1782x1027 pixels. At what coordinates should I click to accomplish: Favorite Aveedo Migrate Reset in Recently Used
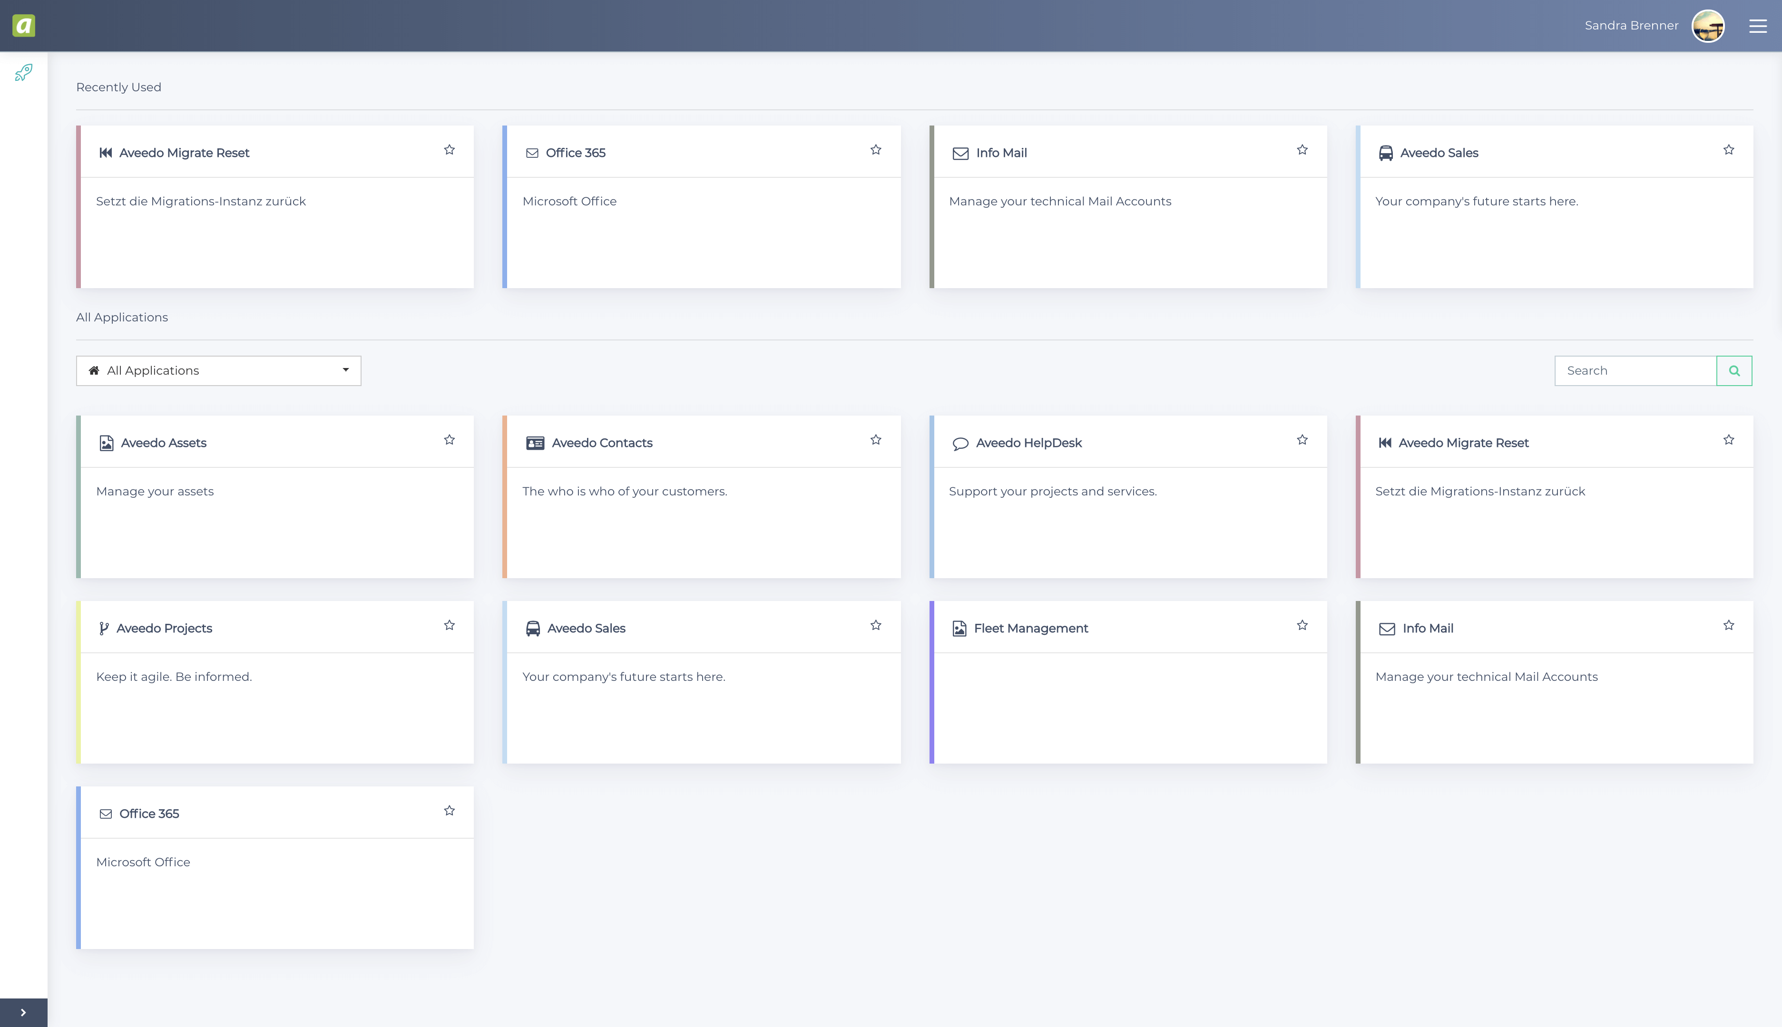point(450,150)
